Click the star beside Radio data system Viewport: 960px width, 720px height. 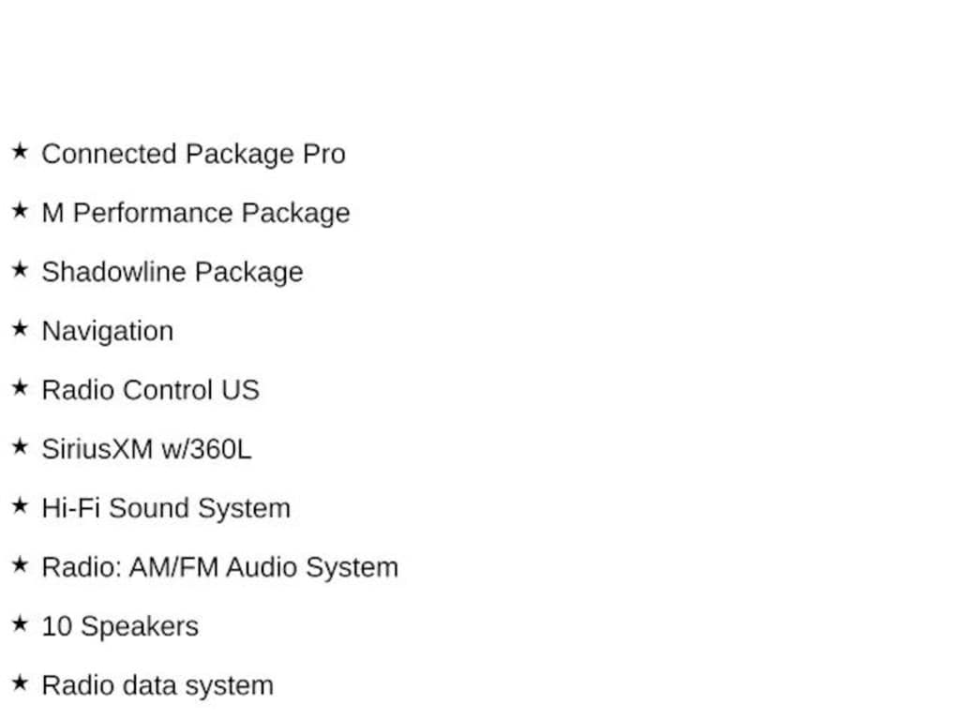point(20,682)
